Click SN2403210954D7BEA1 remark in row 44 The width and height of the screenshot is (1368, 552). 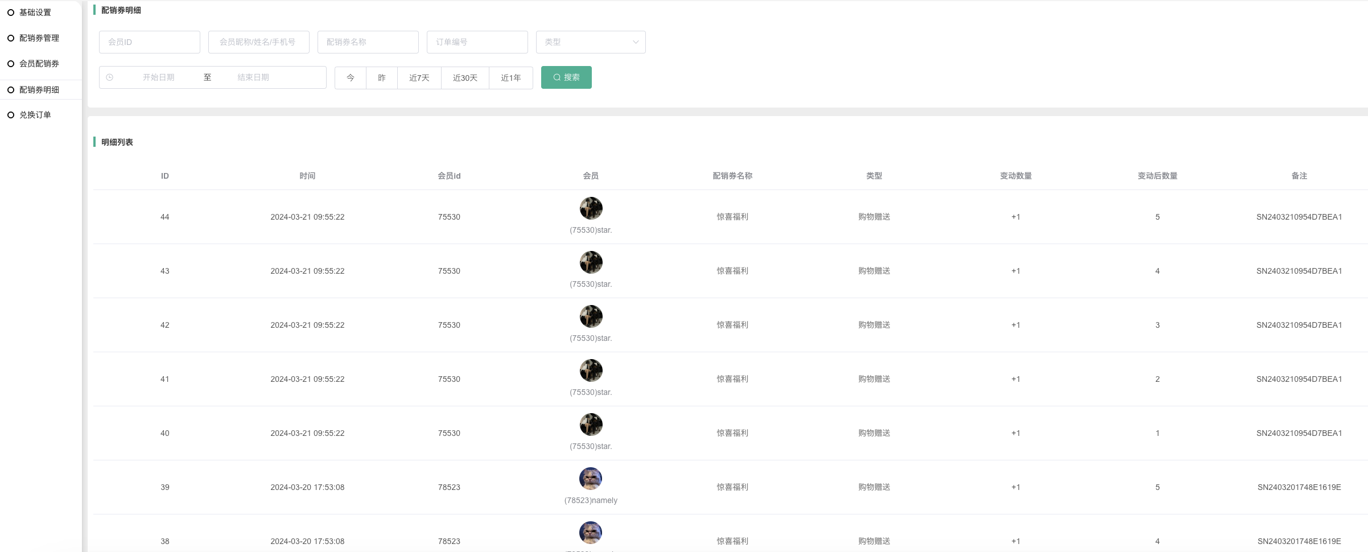tap(1299, 217)
